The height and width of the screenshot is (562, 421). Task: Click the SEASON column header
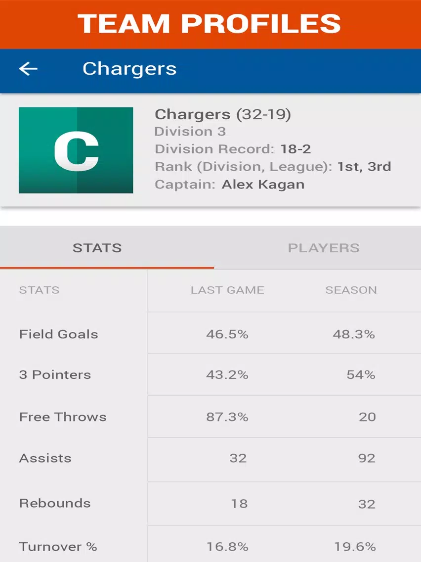(x=351, y=290)
